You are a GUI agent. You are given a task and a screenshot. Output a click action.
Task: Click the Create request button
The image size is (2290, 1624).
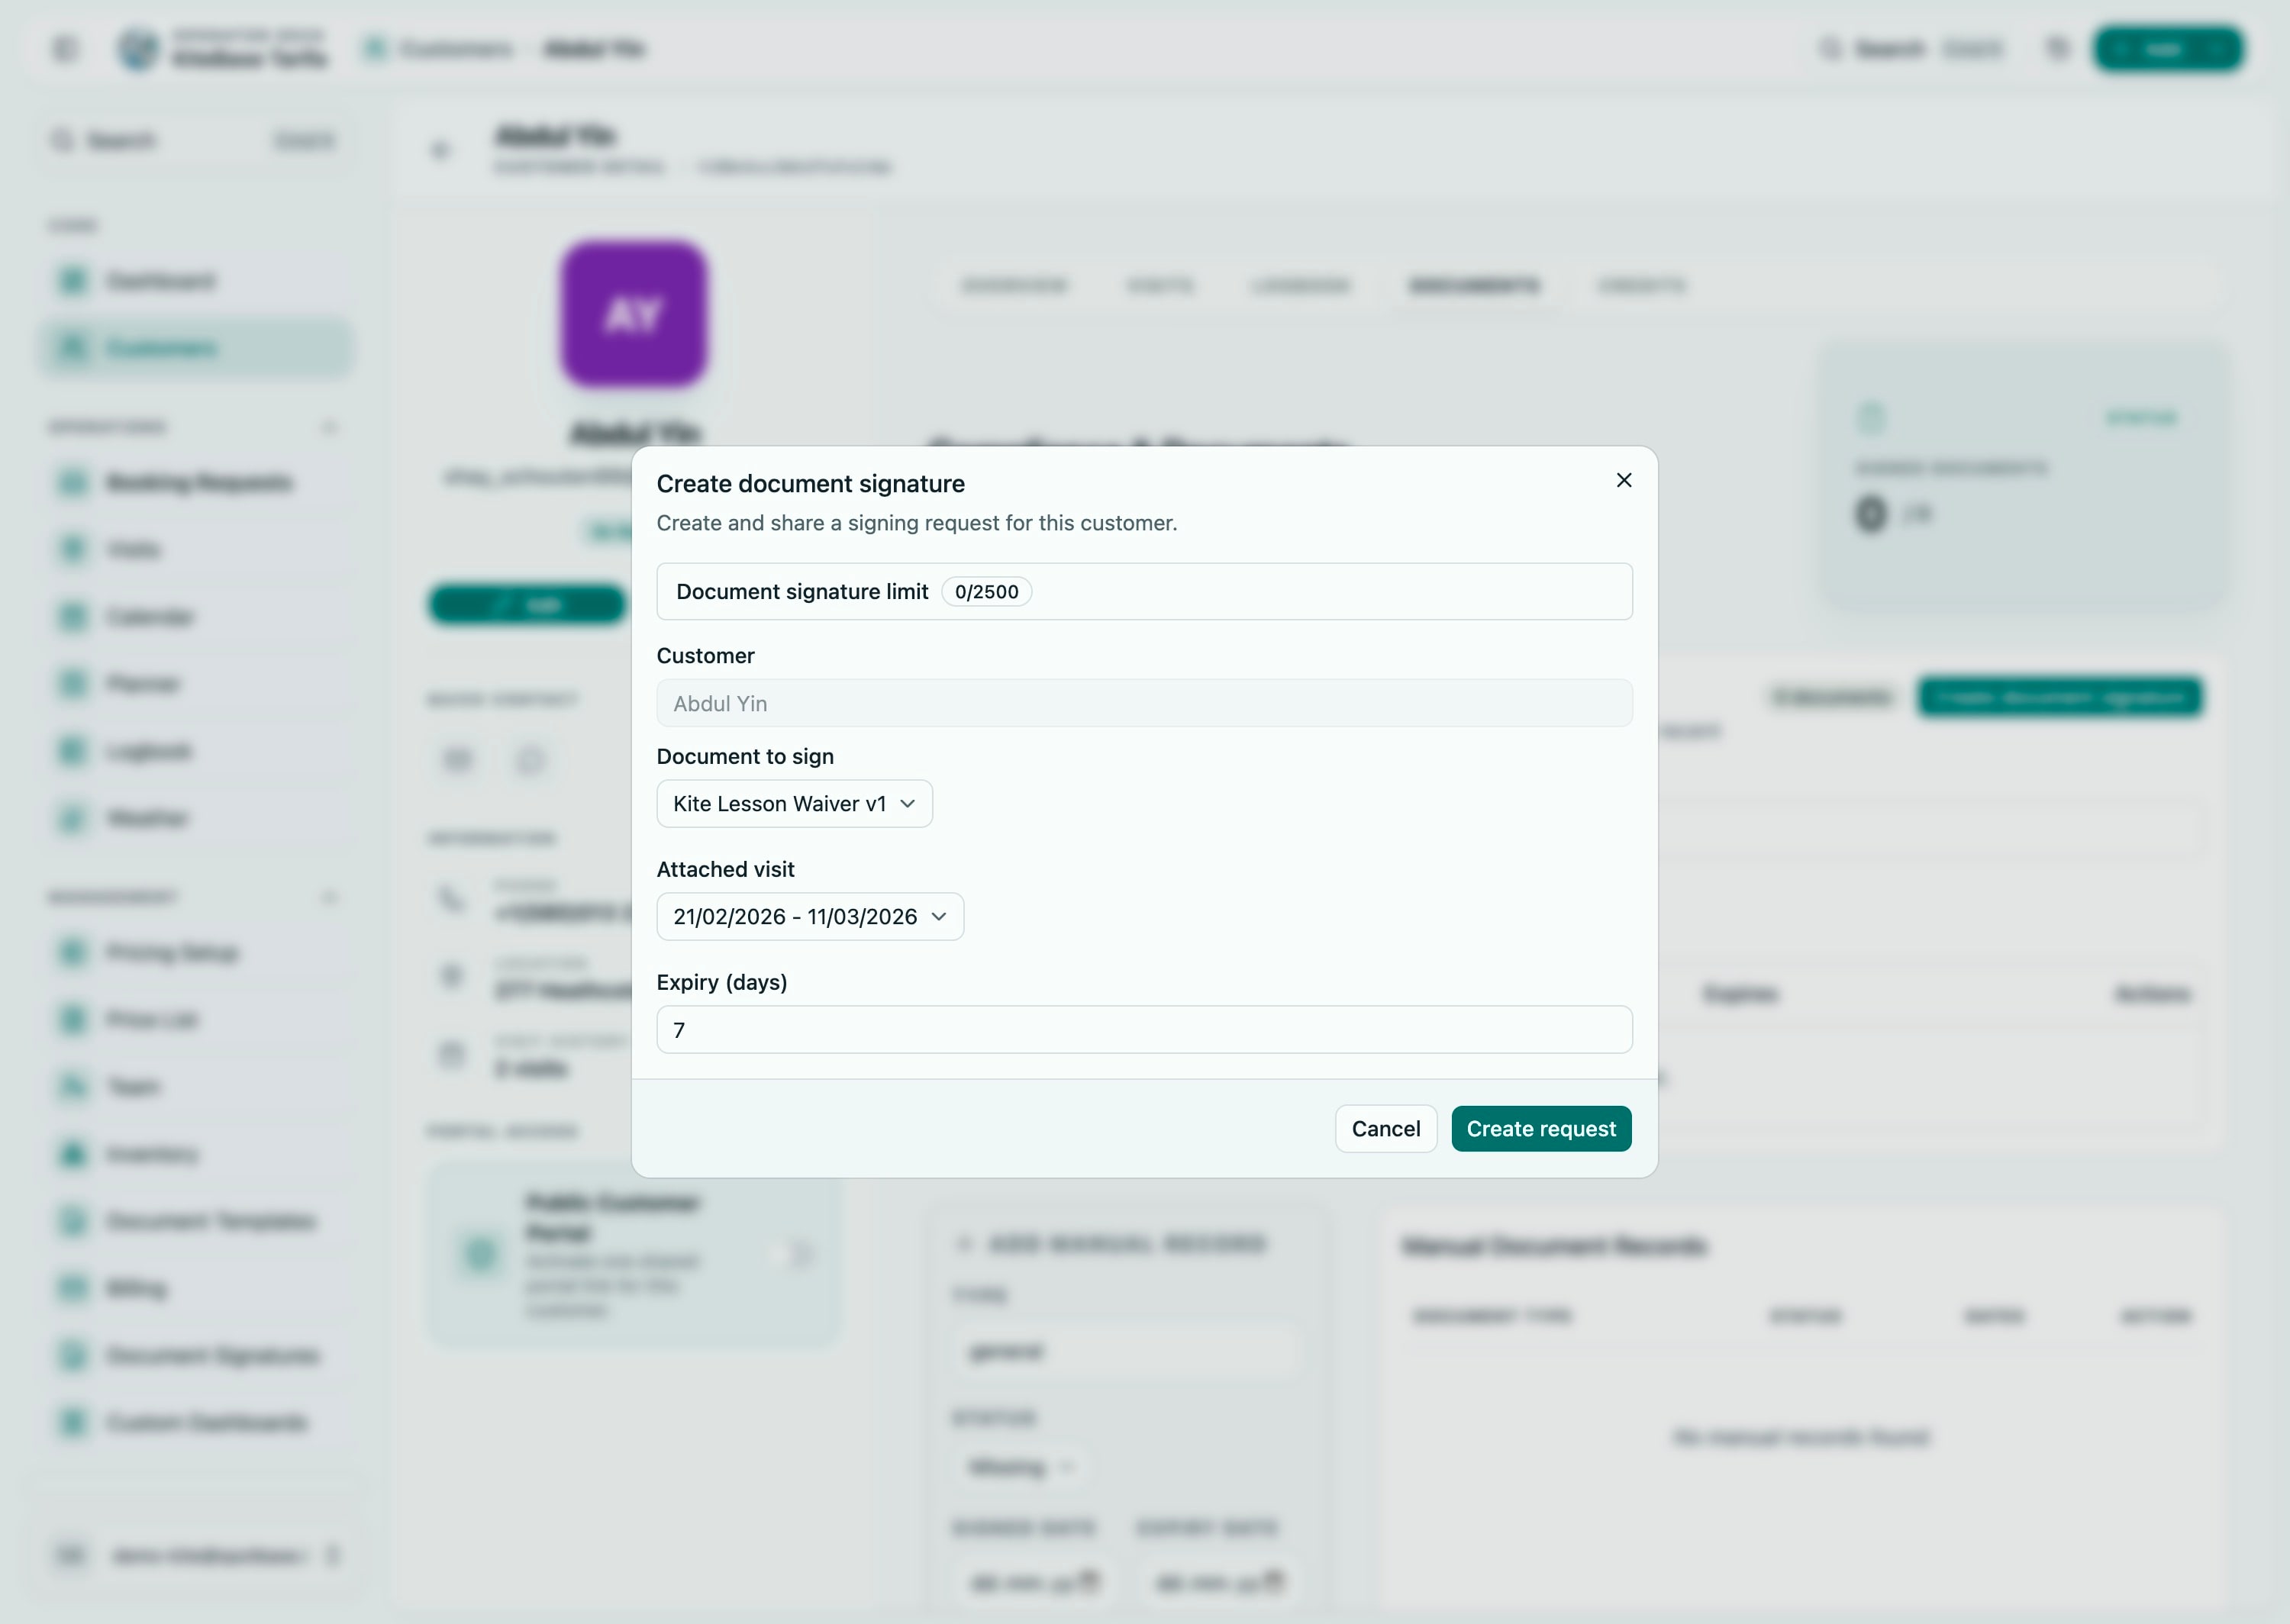coord(1541,1128)
